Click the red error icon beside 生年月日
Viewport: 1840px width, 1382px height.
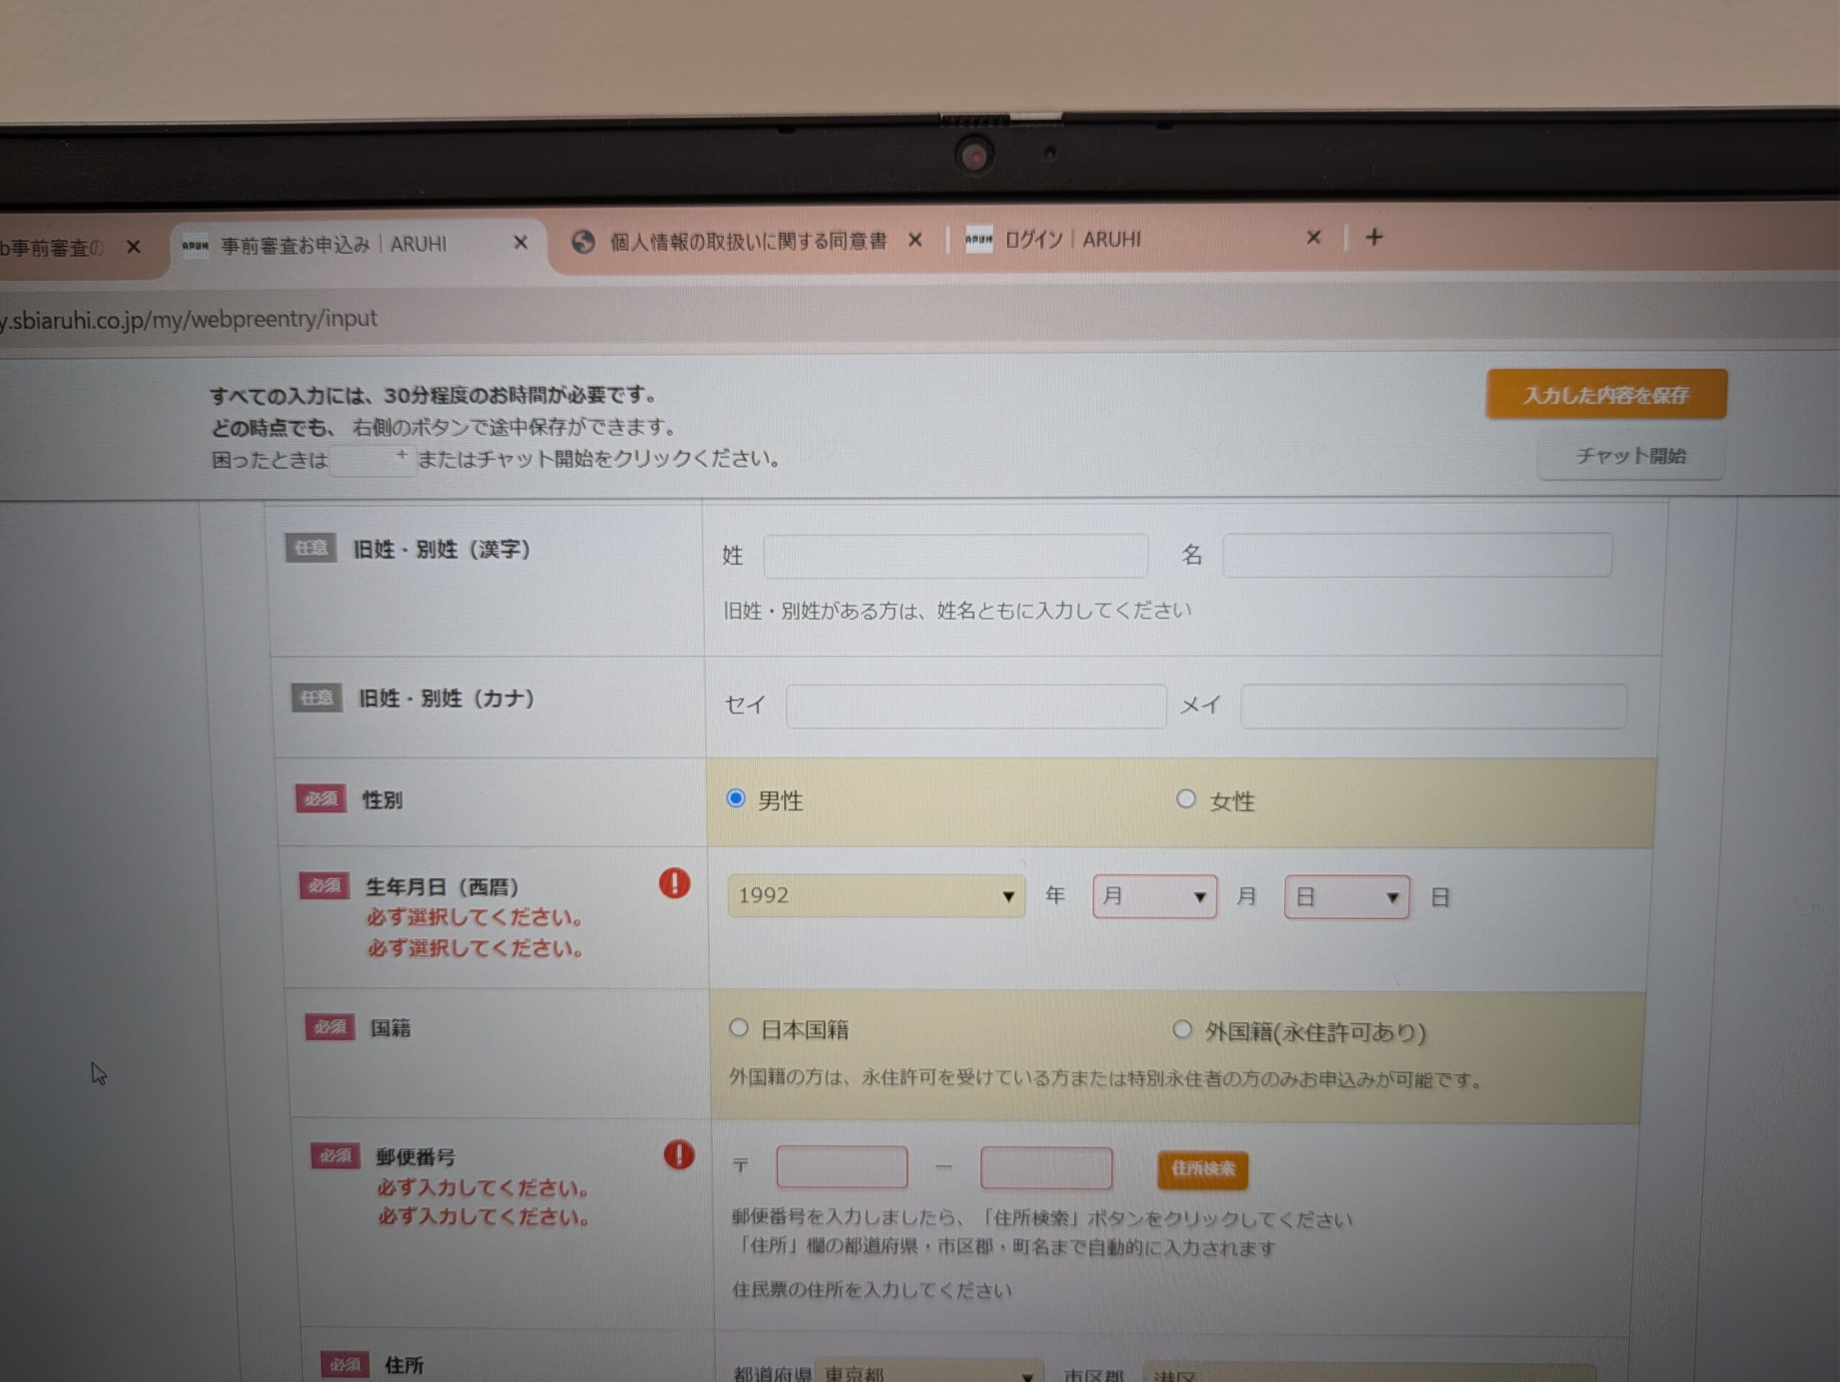tap(676, 885)
